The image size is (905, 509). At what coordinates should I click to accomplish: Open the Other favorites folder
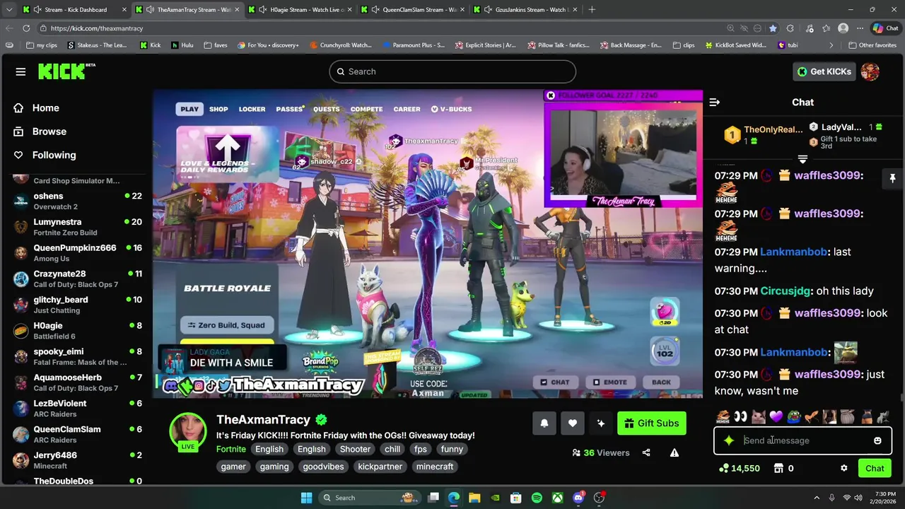point(872,45)
